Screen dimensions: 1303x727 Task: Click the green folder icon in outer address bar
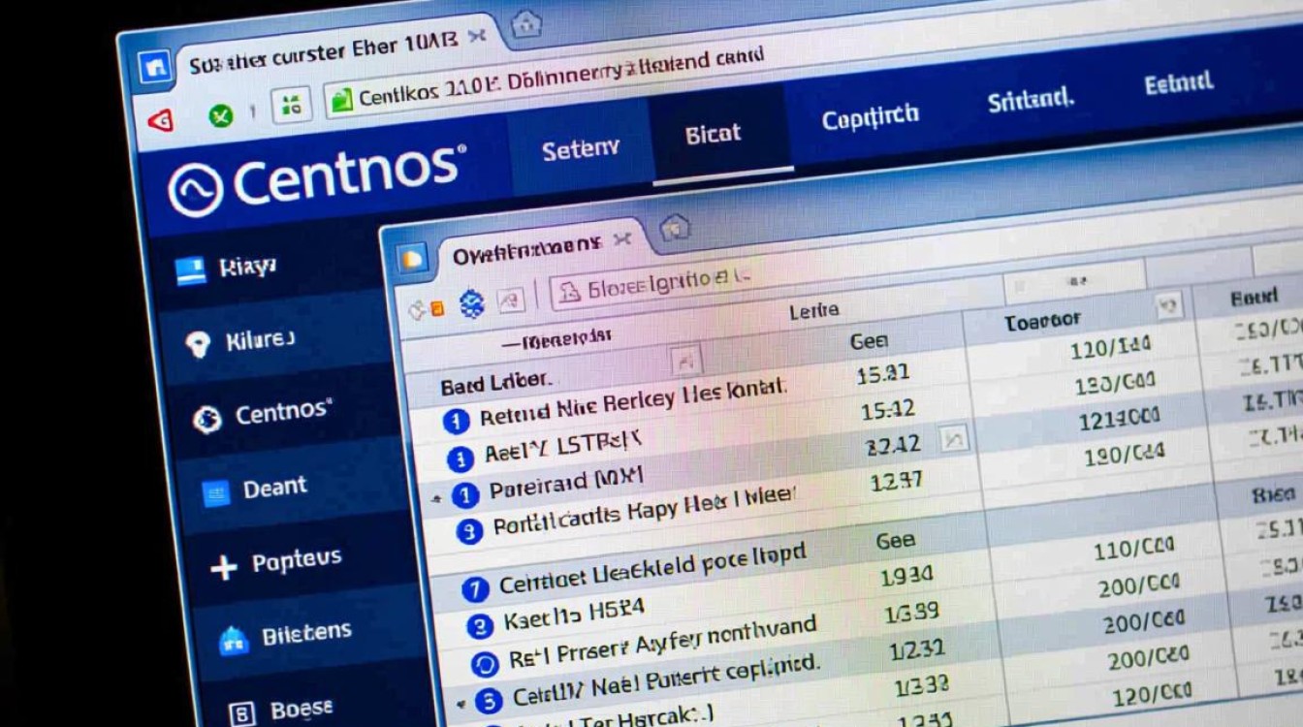coord(341,99)
